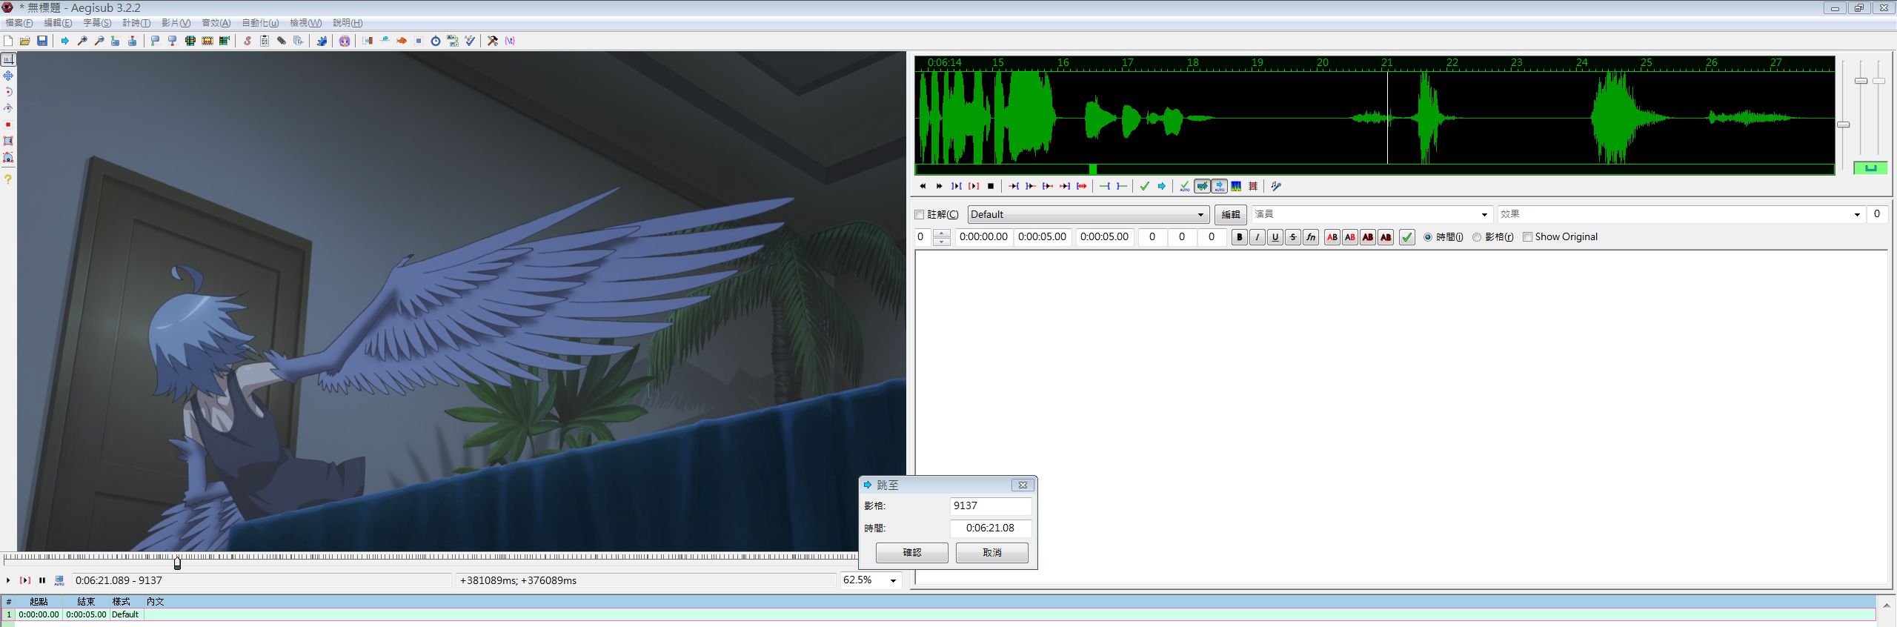The height and width of the screenshot is (627, 1897).
Task: Expand the 效果 effect dropdown arrow
Action: (1857, 215)
